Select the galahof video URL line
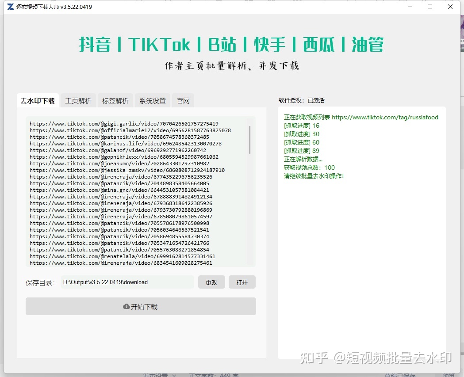The width and height of the screenshot is (464, 377). click(118, 150)
